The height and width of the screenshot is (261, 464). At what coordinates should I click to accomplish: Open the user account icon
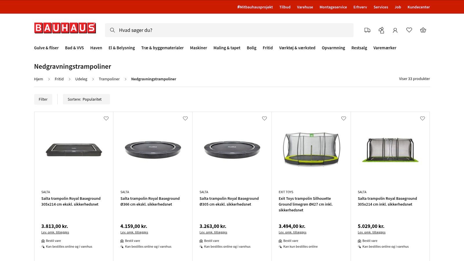point(395,30)
